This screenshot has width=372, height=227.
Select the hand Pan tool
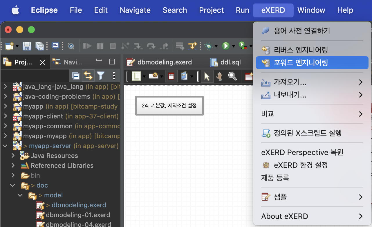click(x=220, y=76)
